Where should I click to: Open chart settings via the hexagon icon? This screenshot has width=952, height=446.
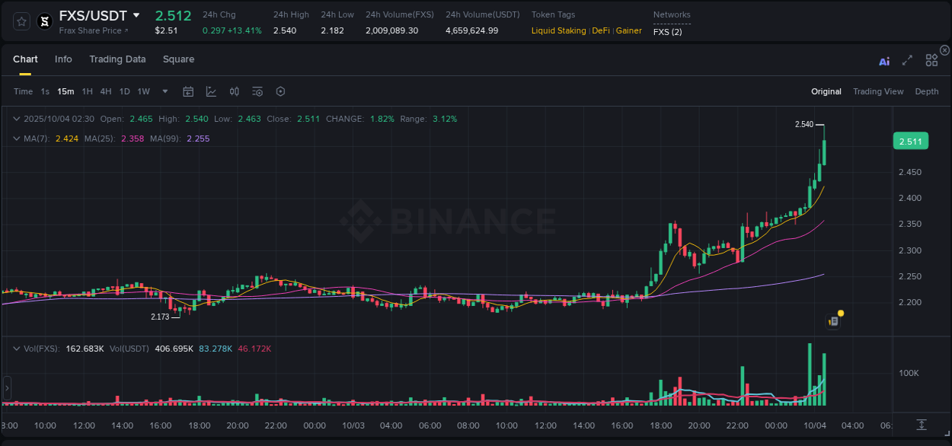(280, 91)
